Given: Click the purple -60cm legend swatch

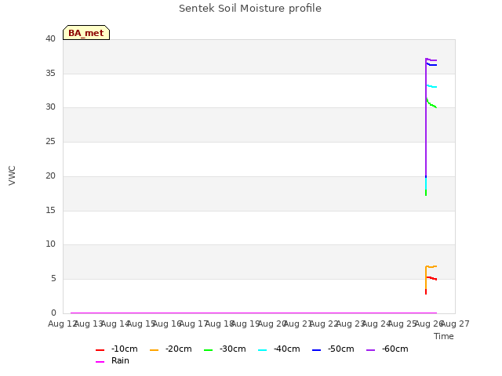Looking at the screenshot, I should click(370, 350).
